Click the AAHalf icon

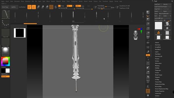pos(148,33)
